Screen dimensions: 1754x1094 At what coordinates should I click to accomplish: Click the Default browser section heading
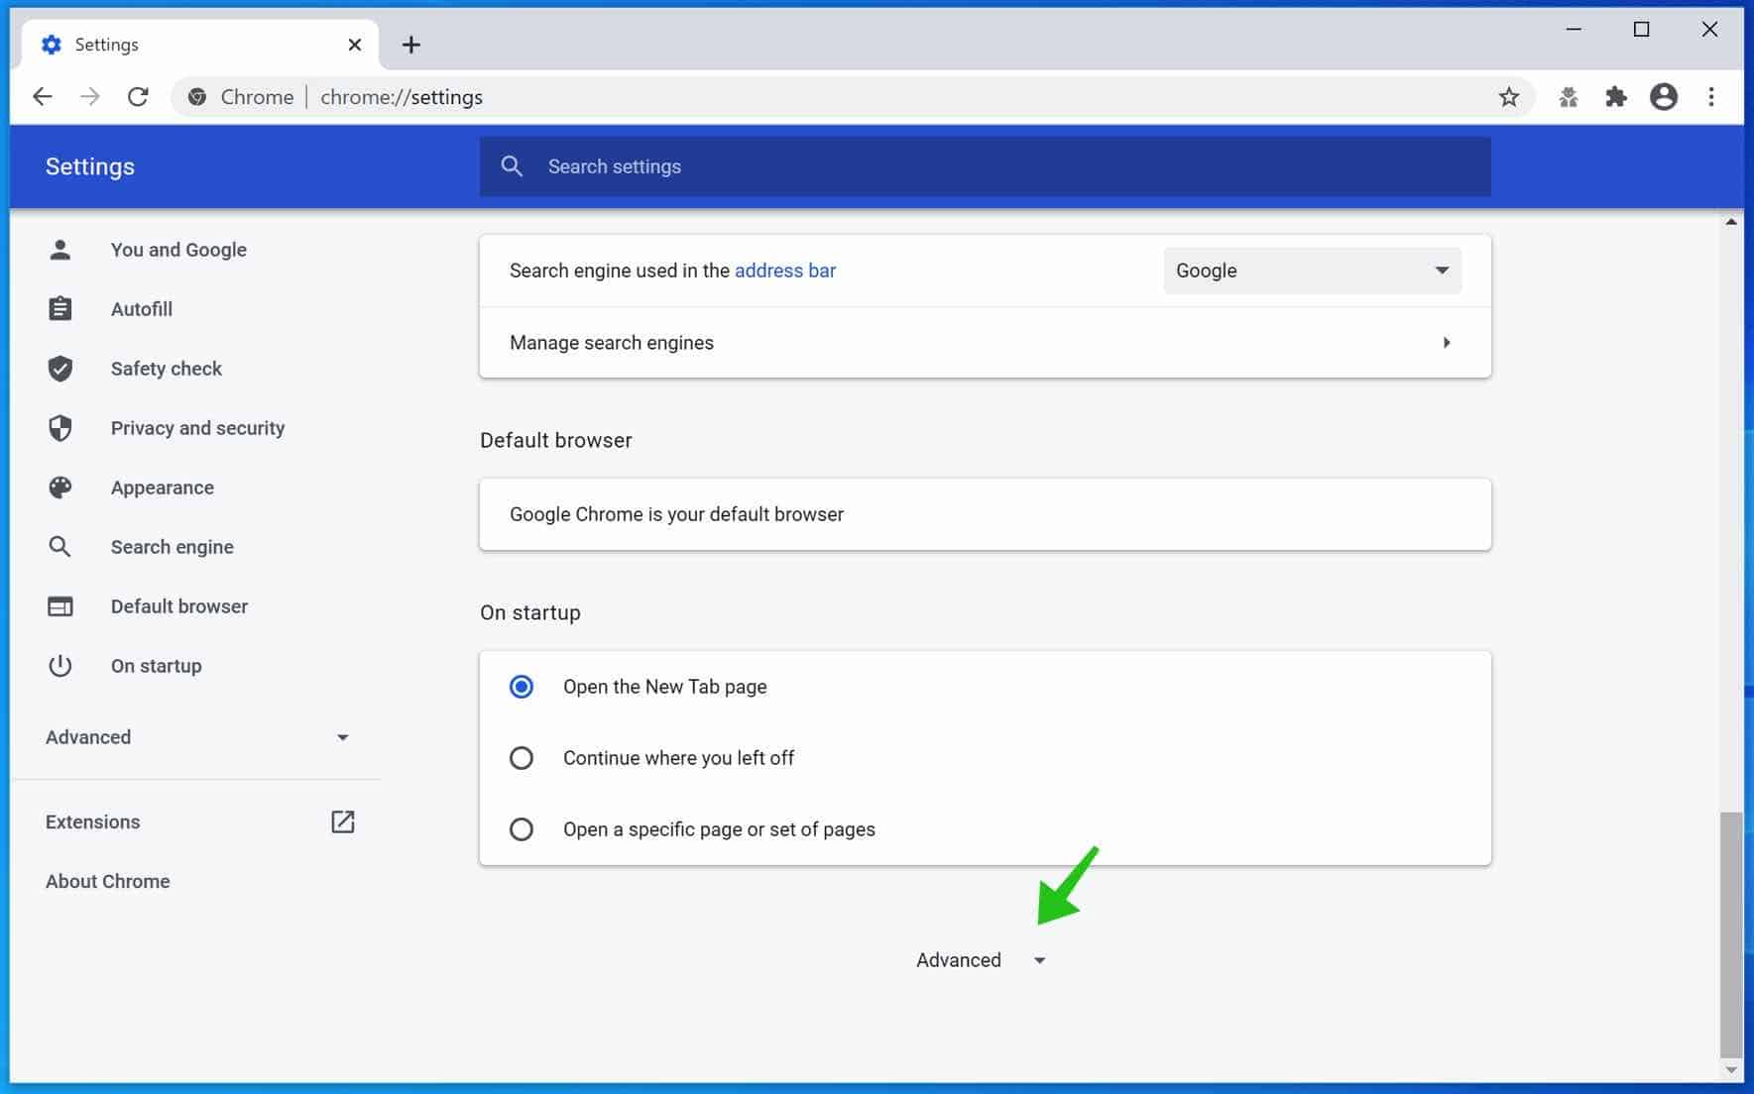point(556,440)
